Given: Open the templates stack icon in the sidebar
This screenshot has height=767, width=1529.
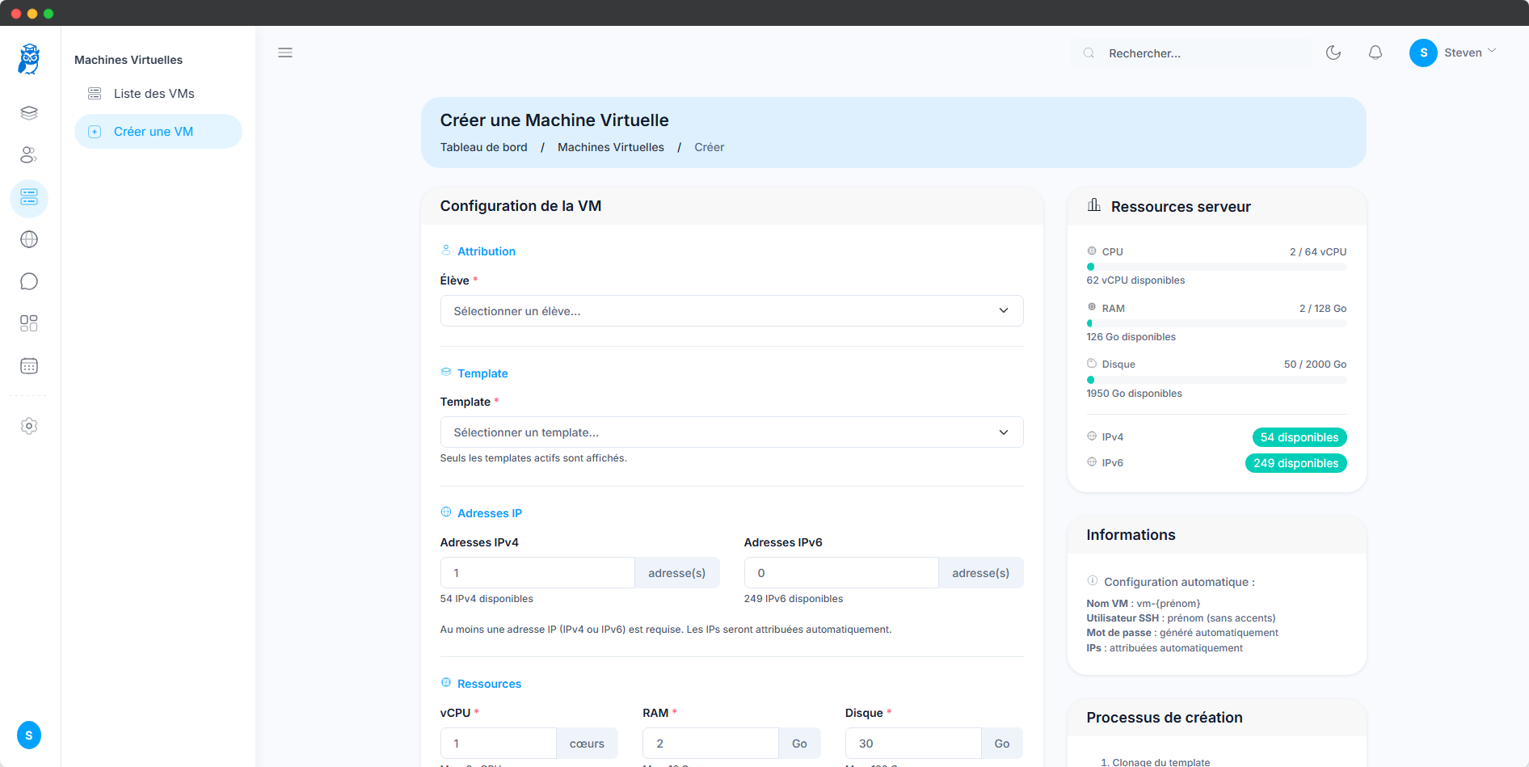Looking at the screenshot, I should [x=29, y=113].
